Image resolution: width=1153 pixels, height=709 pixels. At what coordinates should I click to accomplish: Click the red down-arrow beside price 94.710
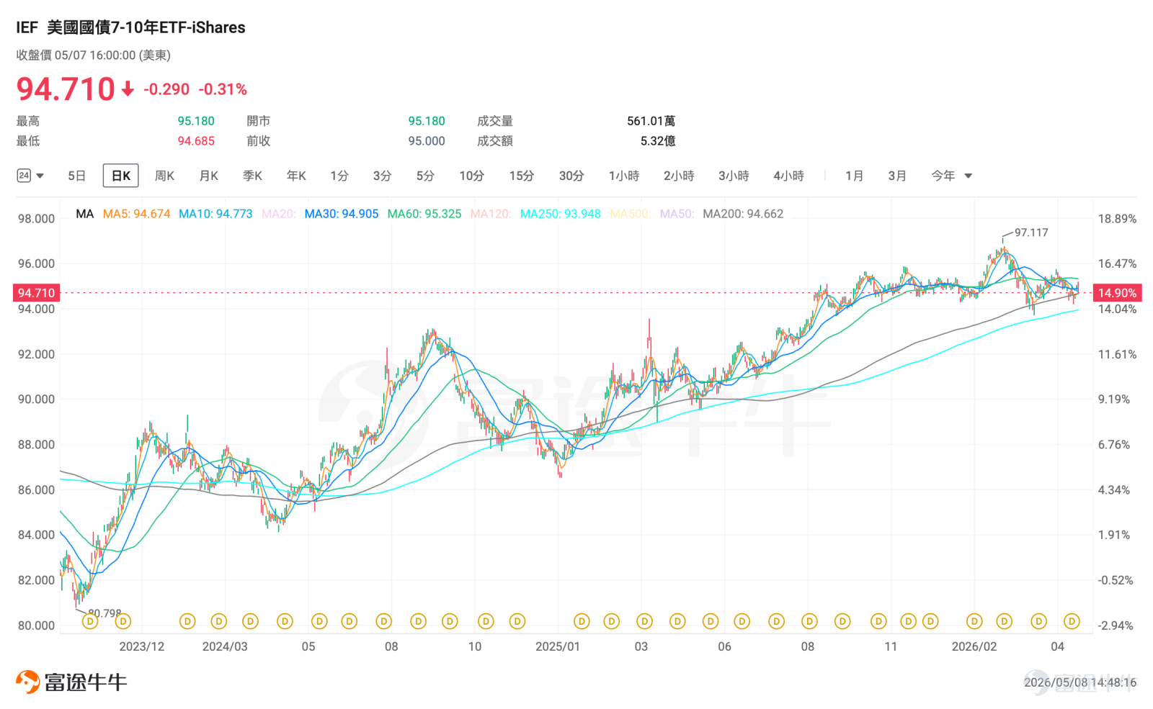pos(128,89)
